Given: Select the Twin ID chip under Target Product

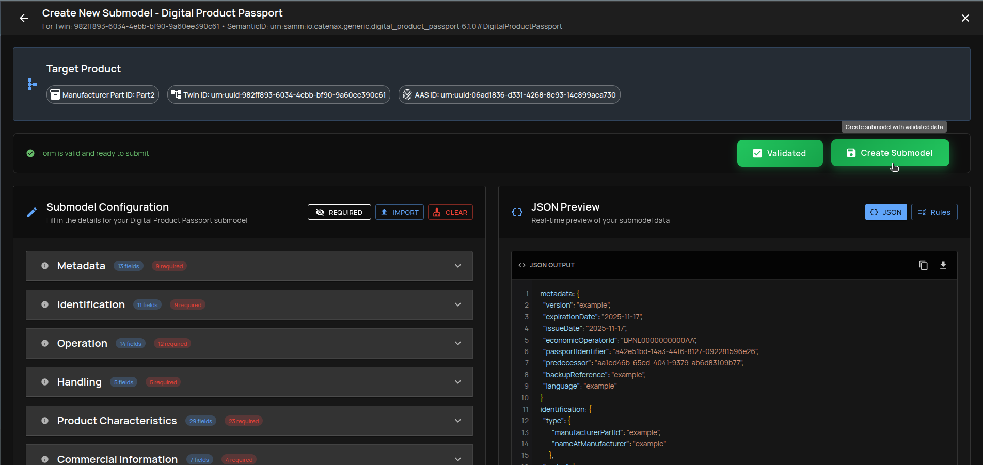Looking at the screenshot, I should tap(278, 94).
